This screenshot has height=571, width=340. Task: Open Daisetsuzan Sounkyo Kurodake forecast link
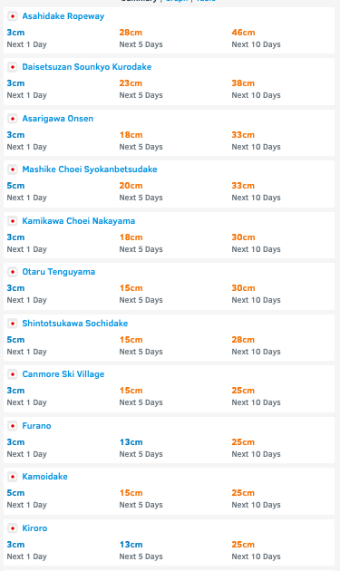pyautogui.click(x=87, y=67)
